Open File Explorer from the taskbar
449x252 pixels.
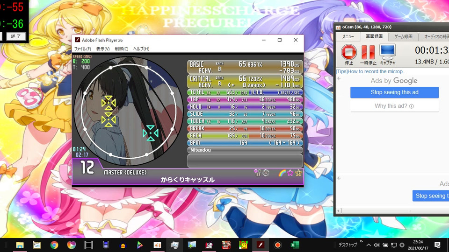tap(20, 245)
